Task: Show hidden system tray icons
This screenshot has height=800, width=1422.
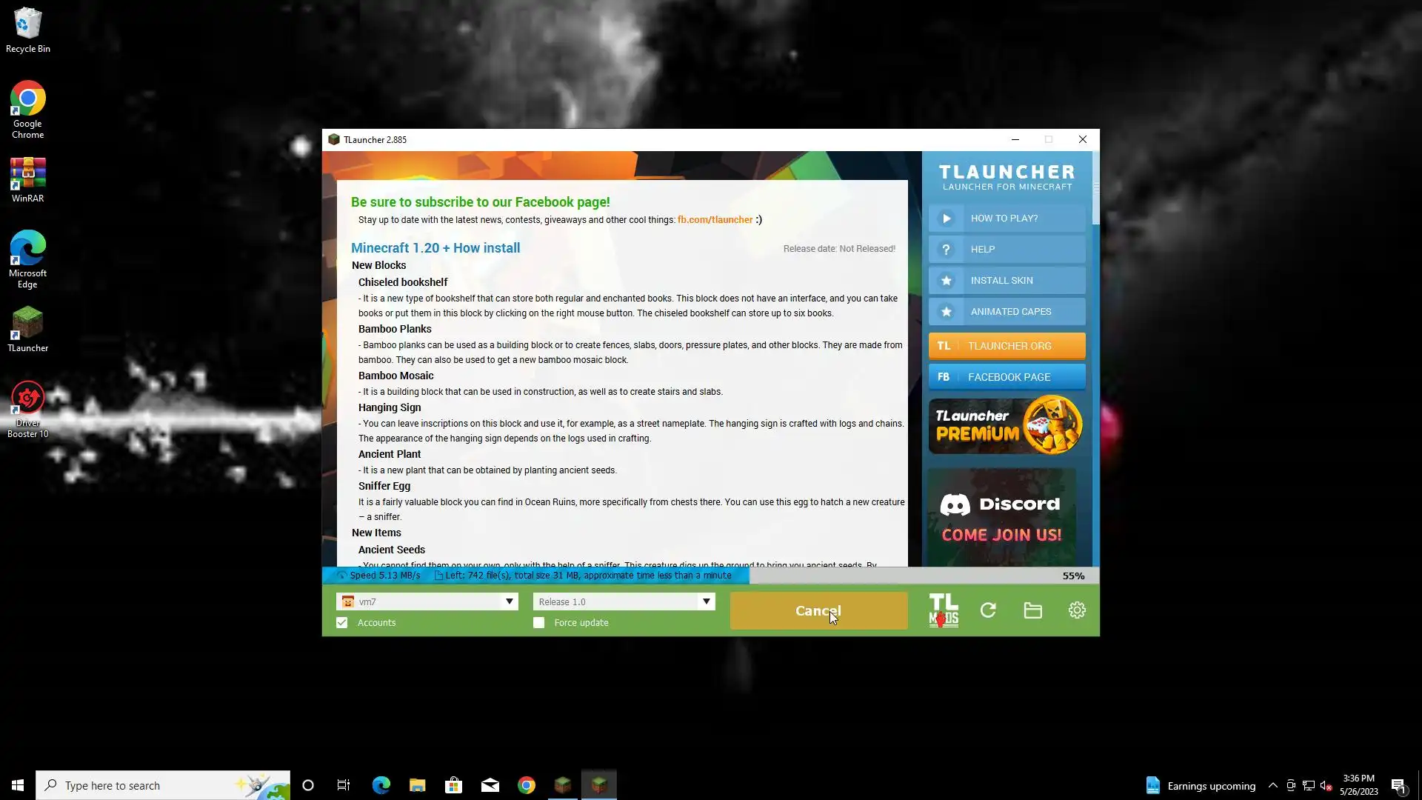Action: 1272,785
